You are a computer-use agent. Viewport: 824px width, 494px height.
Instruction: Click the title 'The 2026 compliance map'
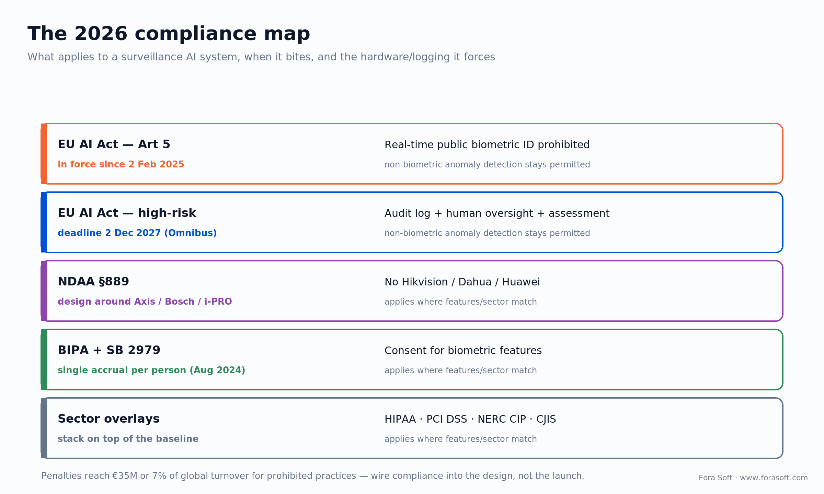point(169,34)
